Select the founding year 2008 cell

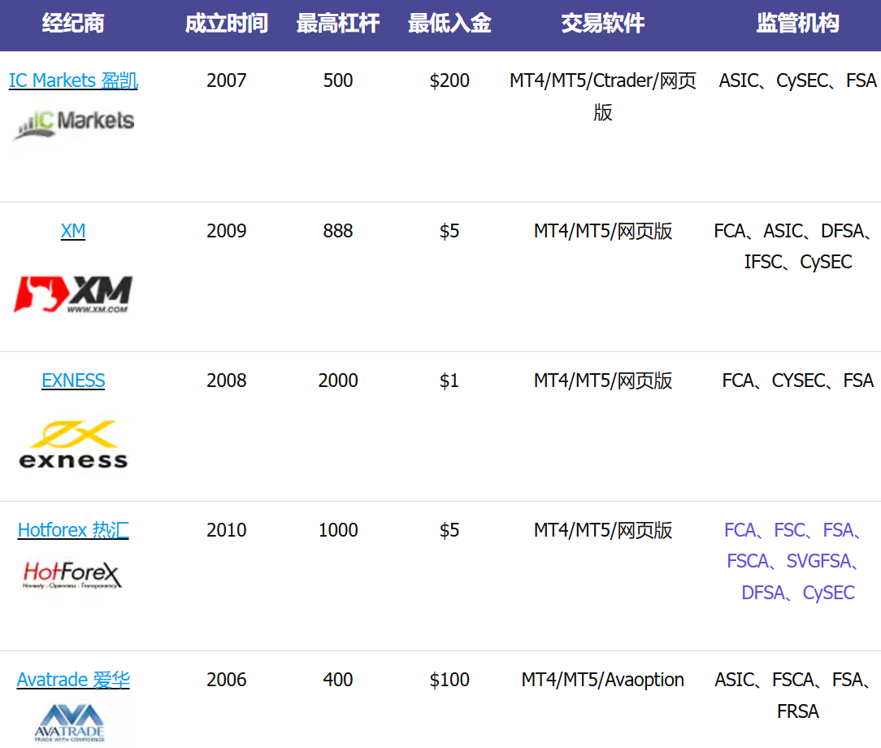click(227, 381)
